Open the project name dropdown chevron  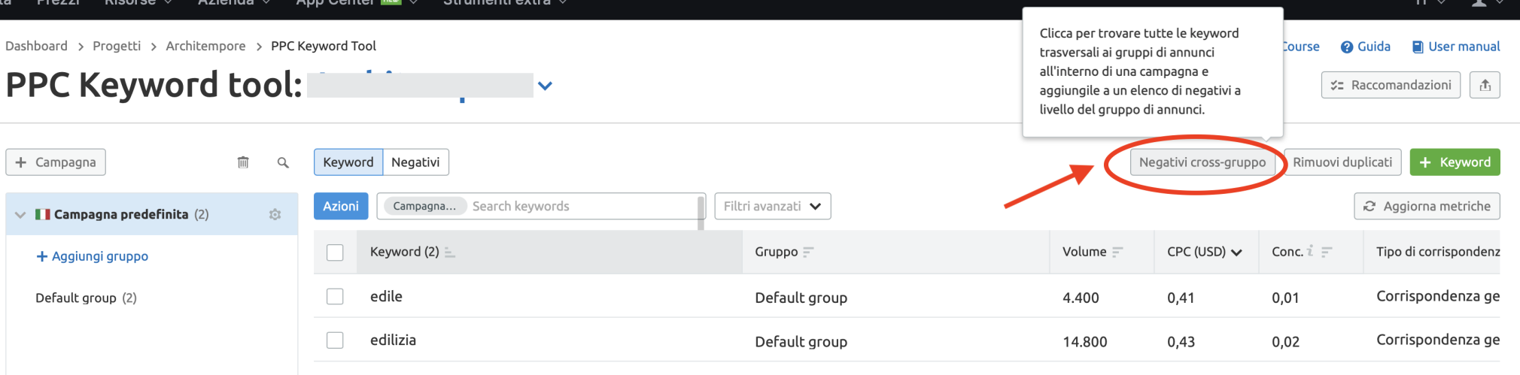[x=546, y=86]
